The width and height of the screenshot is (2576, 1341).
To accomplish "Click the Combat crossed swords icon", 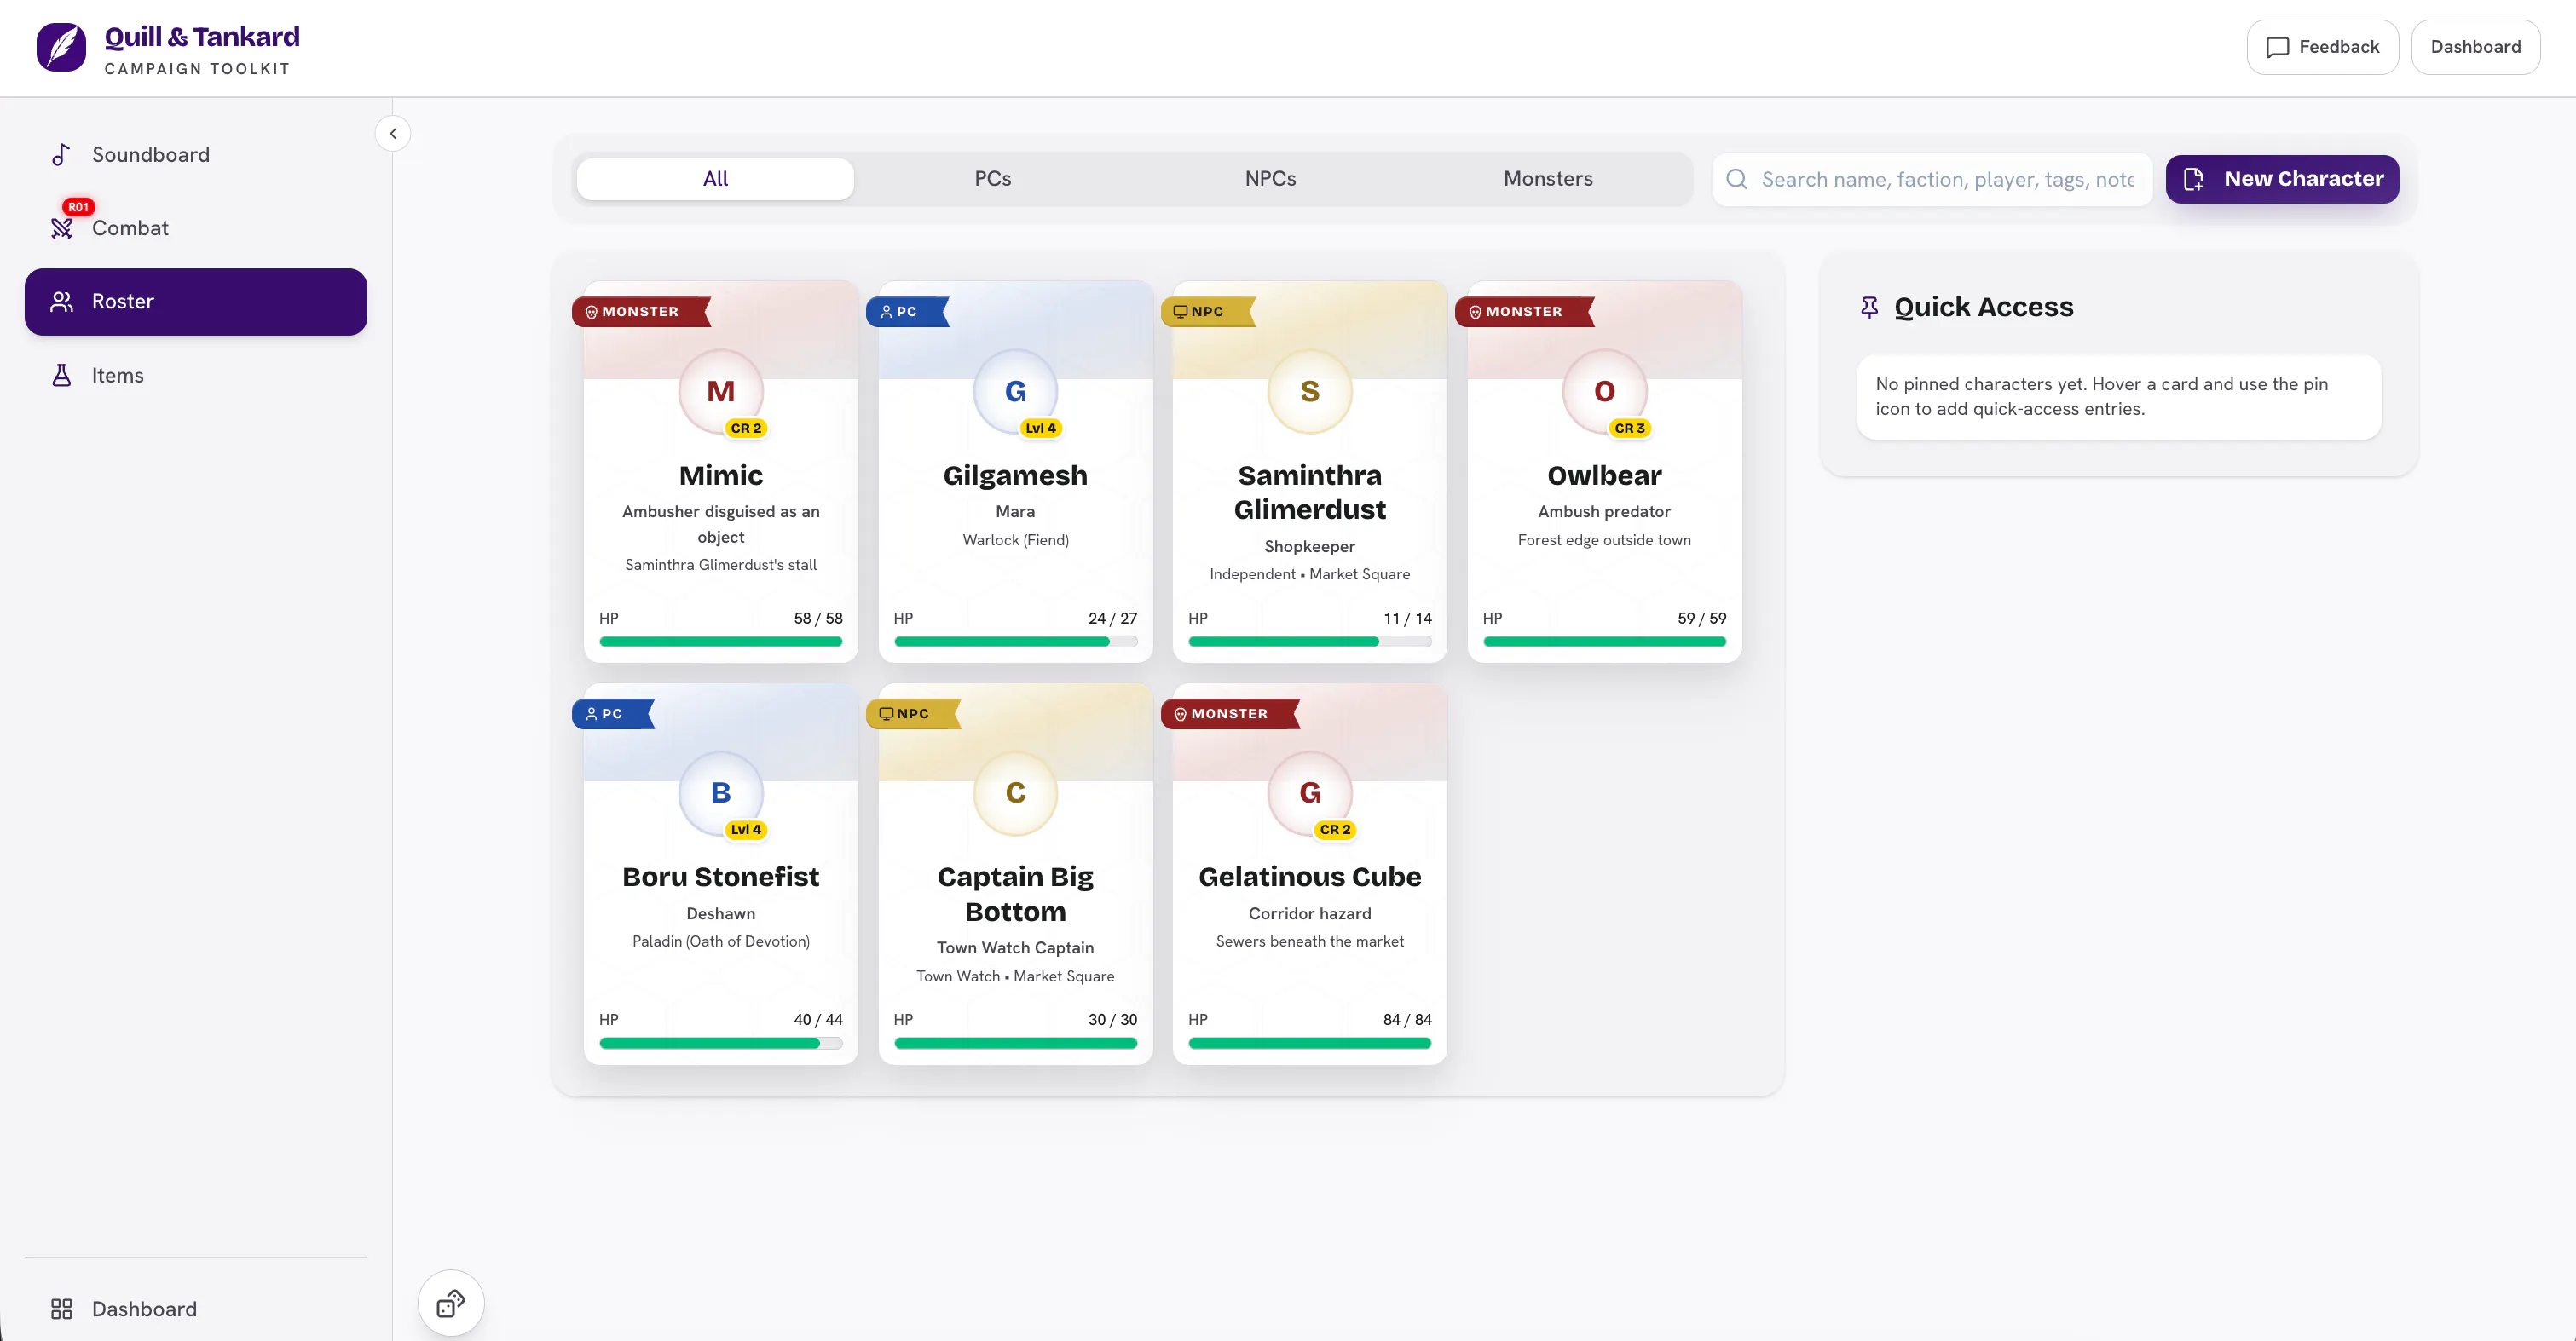I will 61,229.
